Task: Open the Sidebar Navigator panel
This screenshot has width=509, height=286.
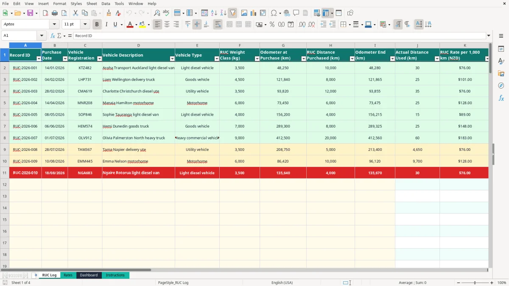Action: point(501,86)
